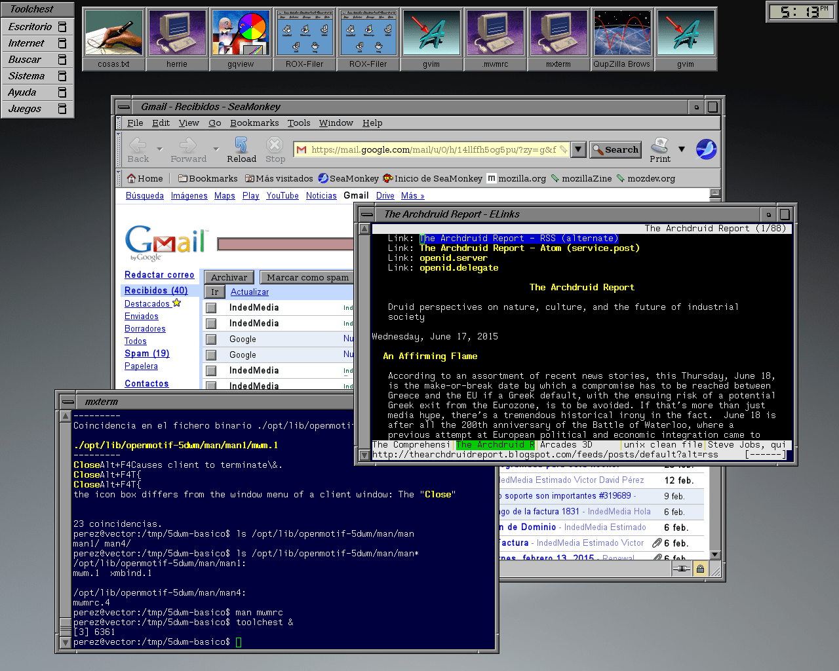Open the Spam (19) folder link
The width and height of the screenshot is (839, 671).
147,353
